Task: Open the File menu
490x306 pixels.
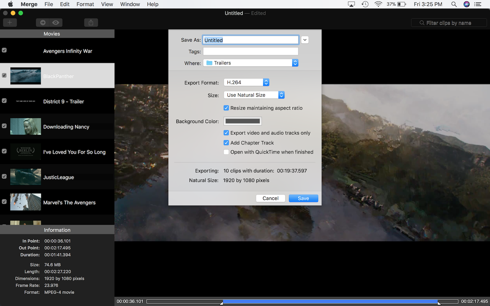Action: tap(49, 4)
